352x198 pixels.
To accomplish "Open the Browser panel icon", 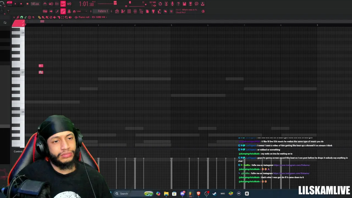I will (141, 11).
